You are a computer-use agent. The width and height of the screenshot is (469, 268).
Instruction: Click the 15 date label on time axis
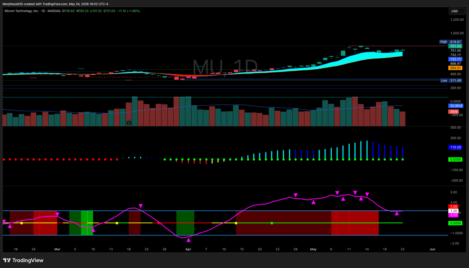[x=242, y=249]
